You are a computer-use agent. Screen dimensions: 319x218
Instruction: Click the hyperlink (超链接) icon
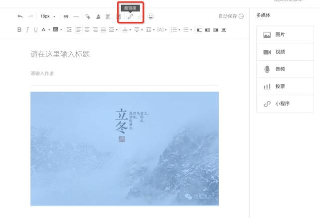pyautogui.click(x=130, y=16)
